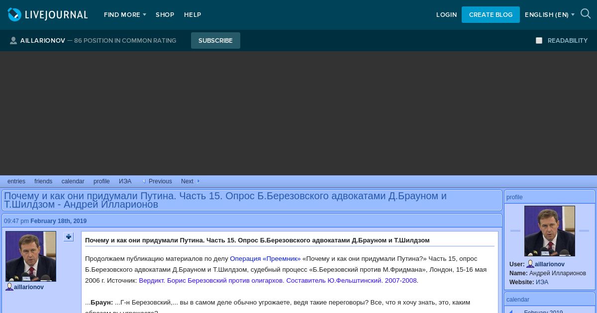Click user icon beside aillarionov under post avatar
The width and height of the screenshot is (597, 313).
[x=9, y=287]
